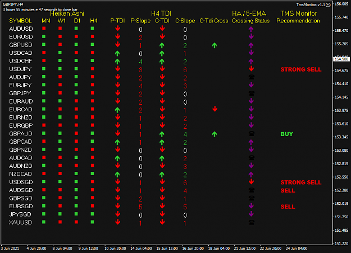Viewport: 351px width, 253px height.
Task: Click the purple down arrow in EURSGD row
Action: coord(251,205)
